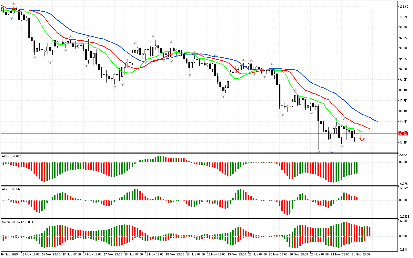Click the 102.60 price scale label
413x258 pixels.
pos(404,6)
